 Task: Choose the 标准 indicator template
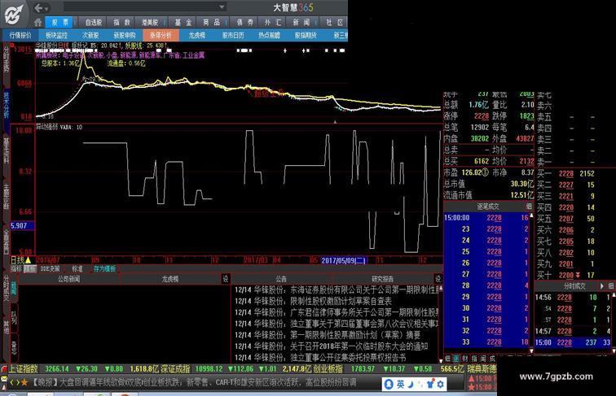[x=77, y=269]
